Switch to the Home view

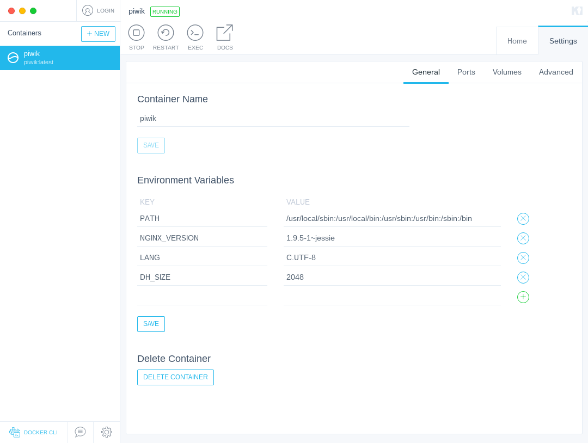point(517,41)
